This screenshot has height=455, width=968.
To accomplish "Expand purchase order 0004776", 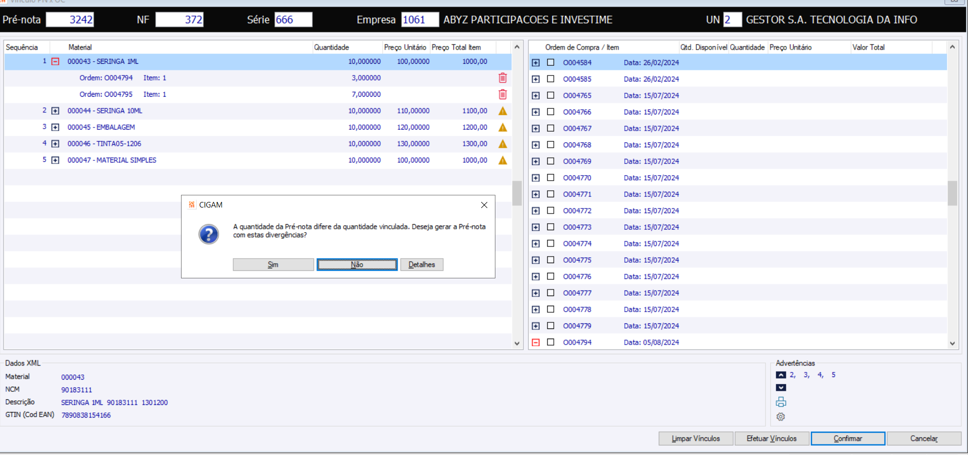I will (x=536, y=276).
